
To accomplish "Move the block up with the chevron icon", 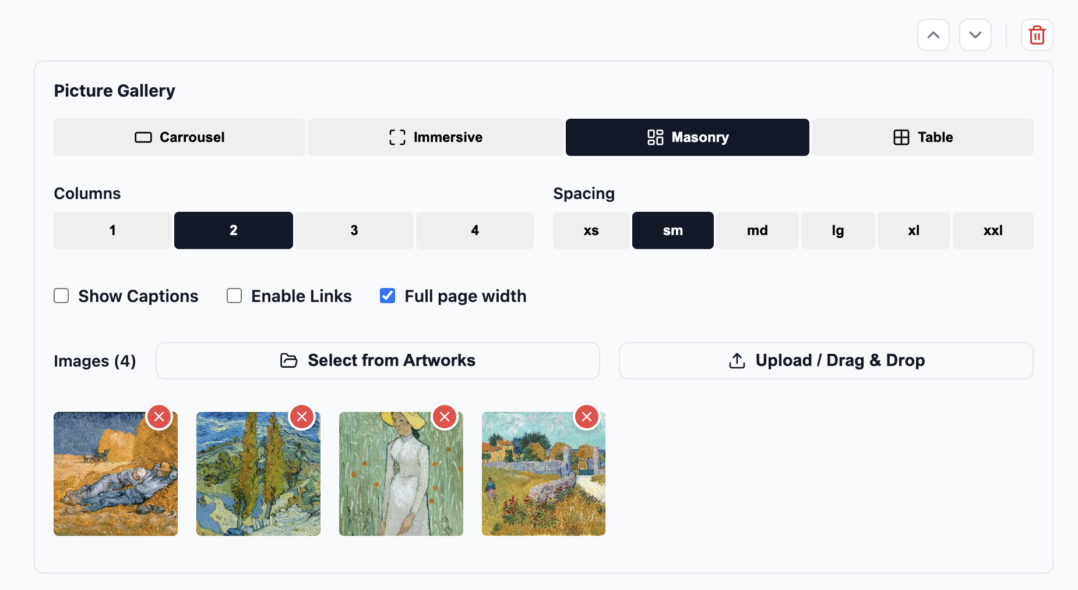I will (933, 35).
